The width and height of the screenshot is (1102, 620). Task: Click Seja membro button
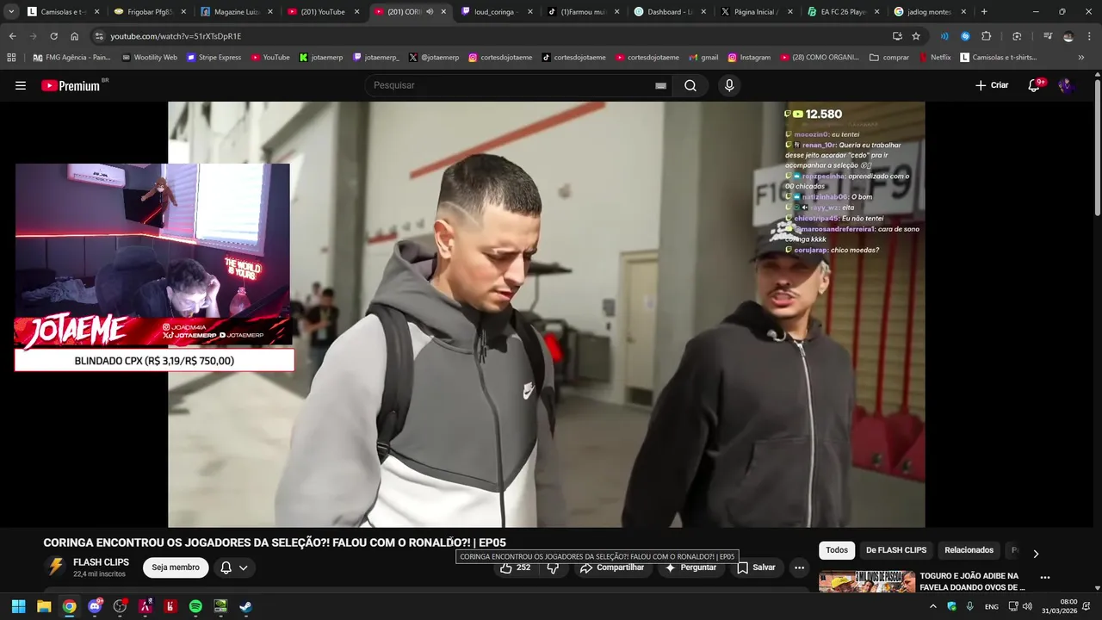(176, 567)
